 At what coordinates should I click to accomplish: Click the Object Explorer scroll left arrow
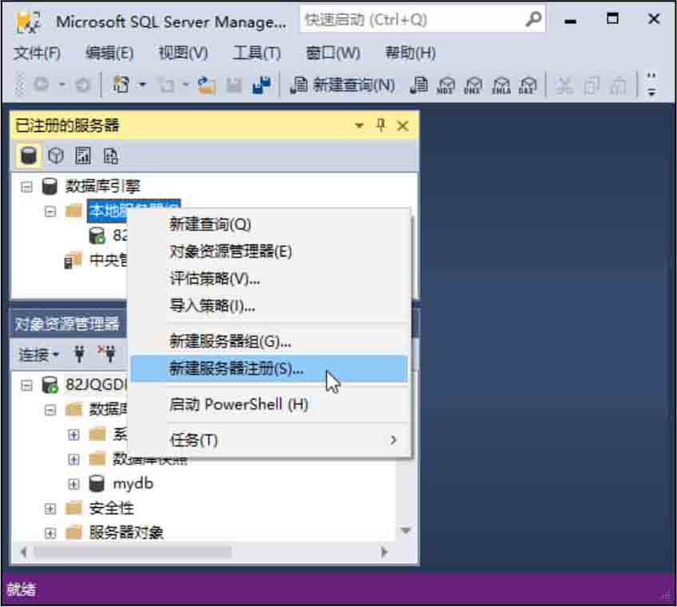(x=23, y=552)
